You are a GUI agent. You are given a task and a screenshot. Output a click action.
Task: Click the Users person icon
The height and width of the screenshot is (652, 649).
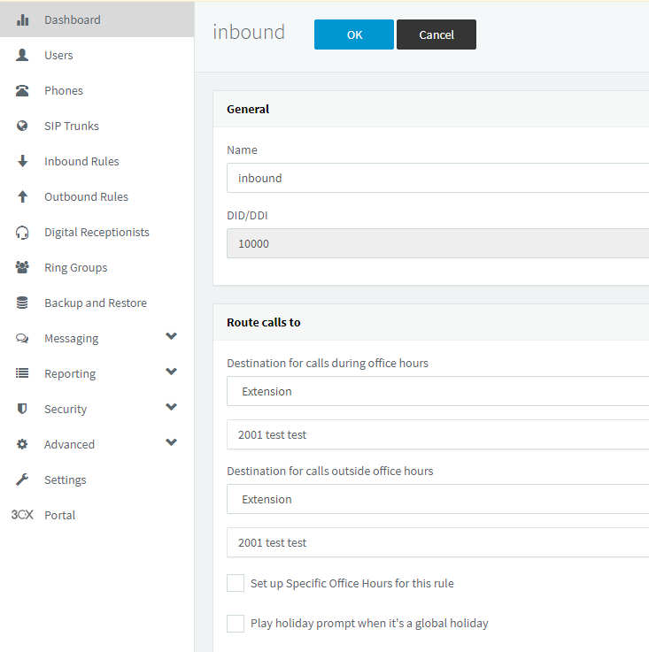click(22, 55)
